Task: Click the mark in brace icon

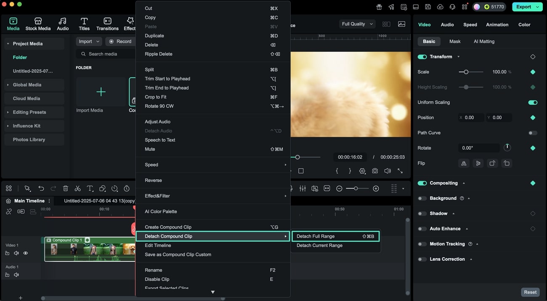Action: point(337,171)
